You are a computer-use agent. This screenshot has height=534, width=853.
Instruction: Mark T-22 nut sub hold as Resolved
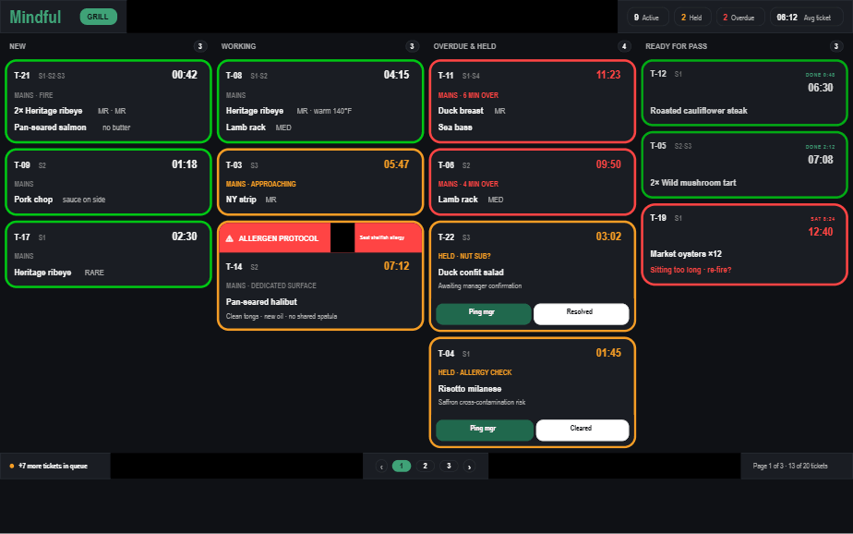click(581, 313)
